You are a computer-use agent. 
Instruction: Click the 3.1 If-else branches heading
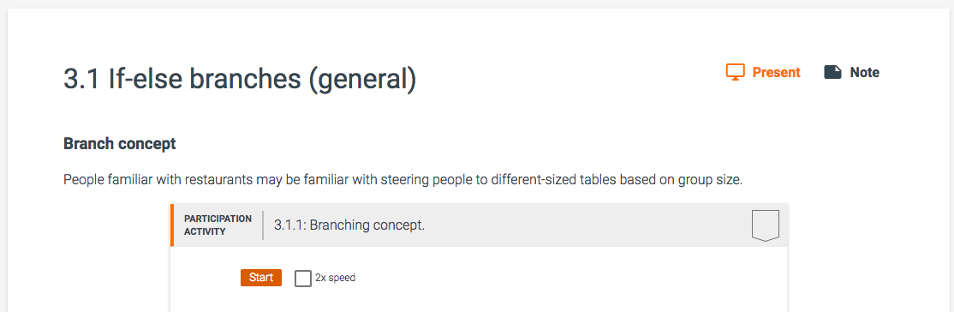(x=240, y=79)
